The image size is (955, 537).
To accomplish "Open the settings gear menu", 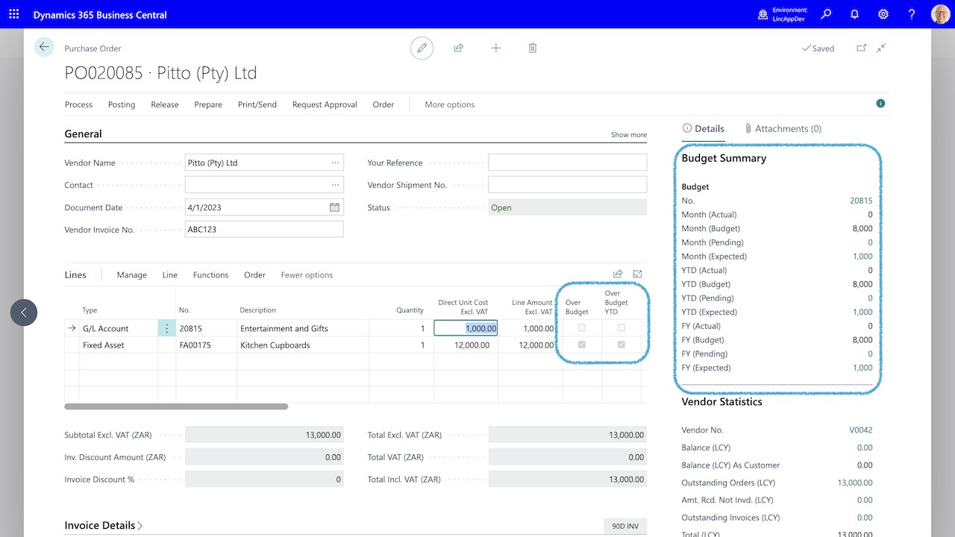I will [883, 14].
